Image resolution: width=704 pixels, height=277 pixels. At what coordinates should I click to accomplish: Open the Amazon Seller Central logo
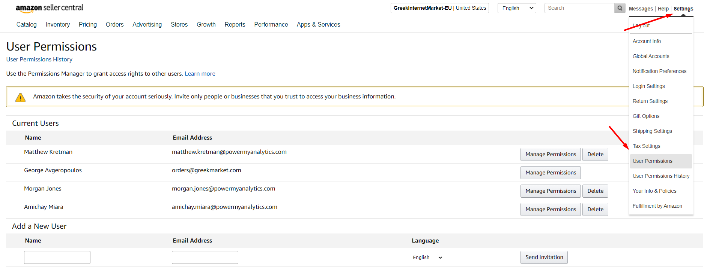[50, 8]
